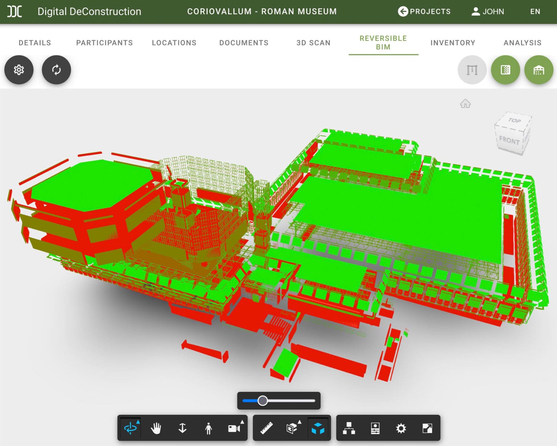Click the crane/deconstruction icon top right
Image resolution: width=557 pixels, height=446 pixels.
click(x=472, y=70)
